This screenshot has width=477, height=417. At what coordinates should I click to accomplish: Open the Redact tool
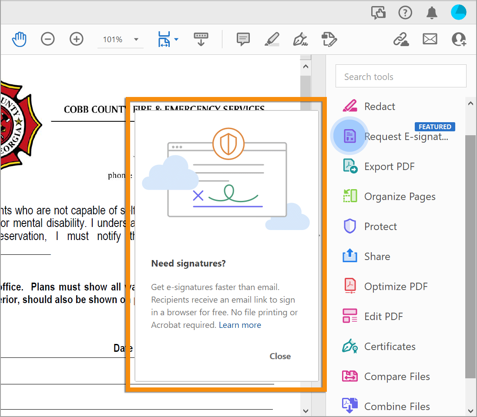(x=379, y=106)
